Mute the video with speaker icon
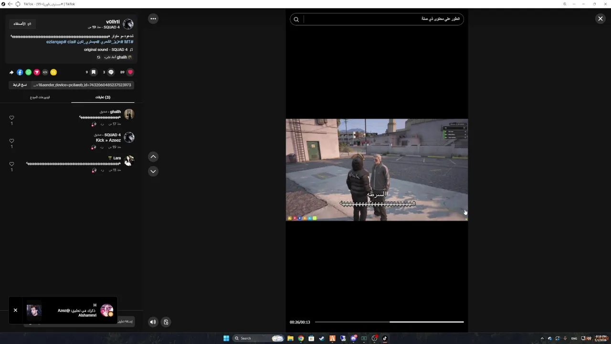Viewport: 611px width, 344px height. point(153,322)
